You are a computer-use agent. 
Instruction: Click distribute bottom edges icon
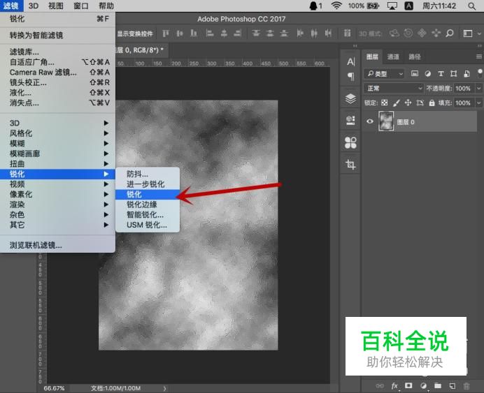284,34
